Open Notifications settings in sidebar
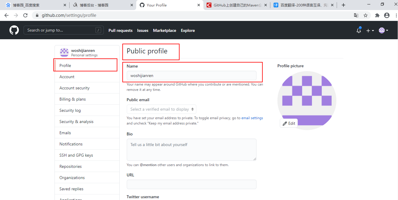Screen dimensions: 398x200 87,144
